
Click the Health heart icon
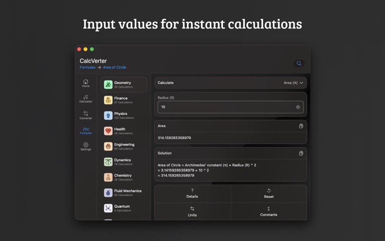pyautogui.click(x=108, y=131)
